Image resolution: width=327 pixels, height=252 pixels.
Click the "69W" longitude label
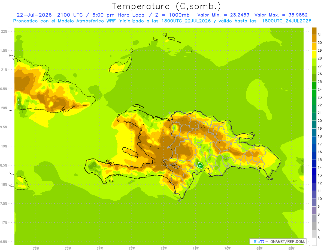pos(259,248)
